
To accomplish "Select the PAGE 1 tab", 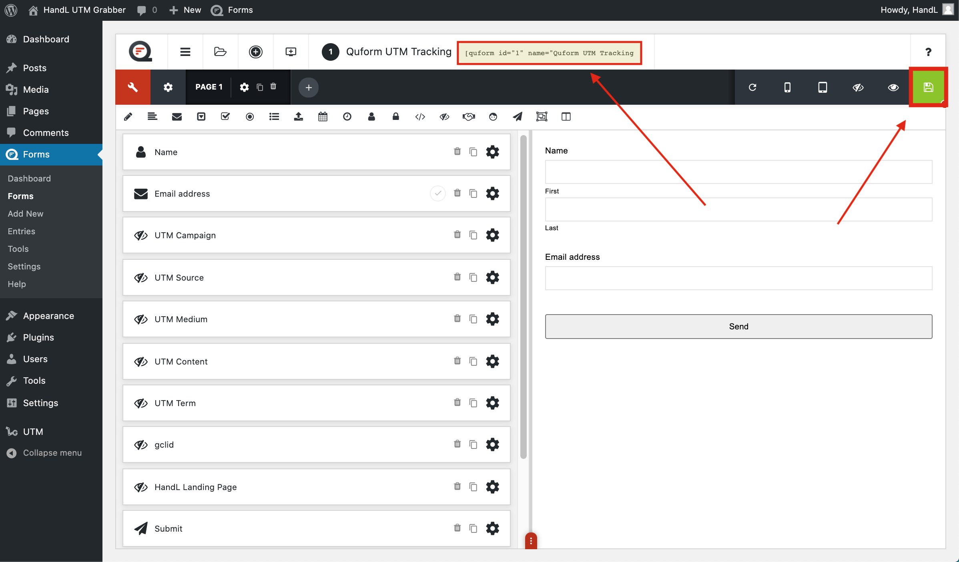I will click(209, 87).
